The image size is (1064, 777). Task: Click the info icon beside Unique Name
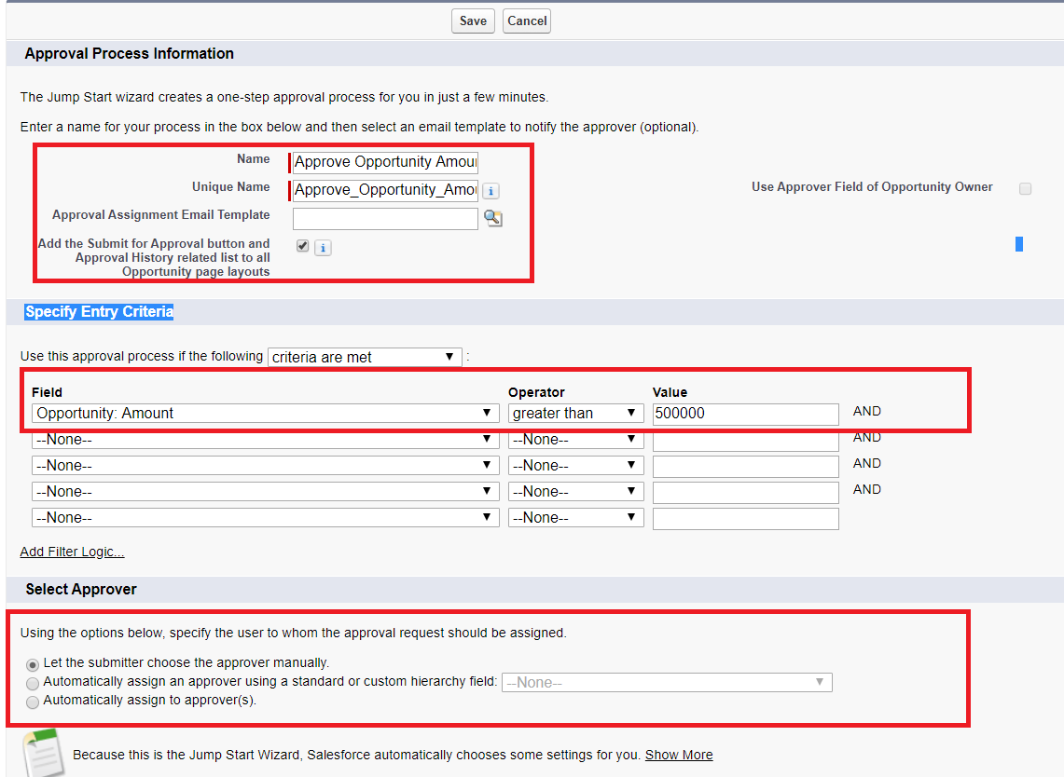pyautogui.click(x=491, y=189)
